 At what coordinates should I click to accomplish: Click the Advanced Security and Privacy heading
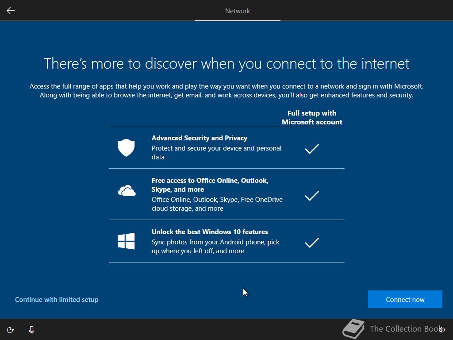(200, 138)
